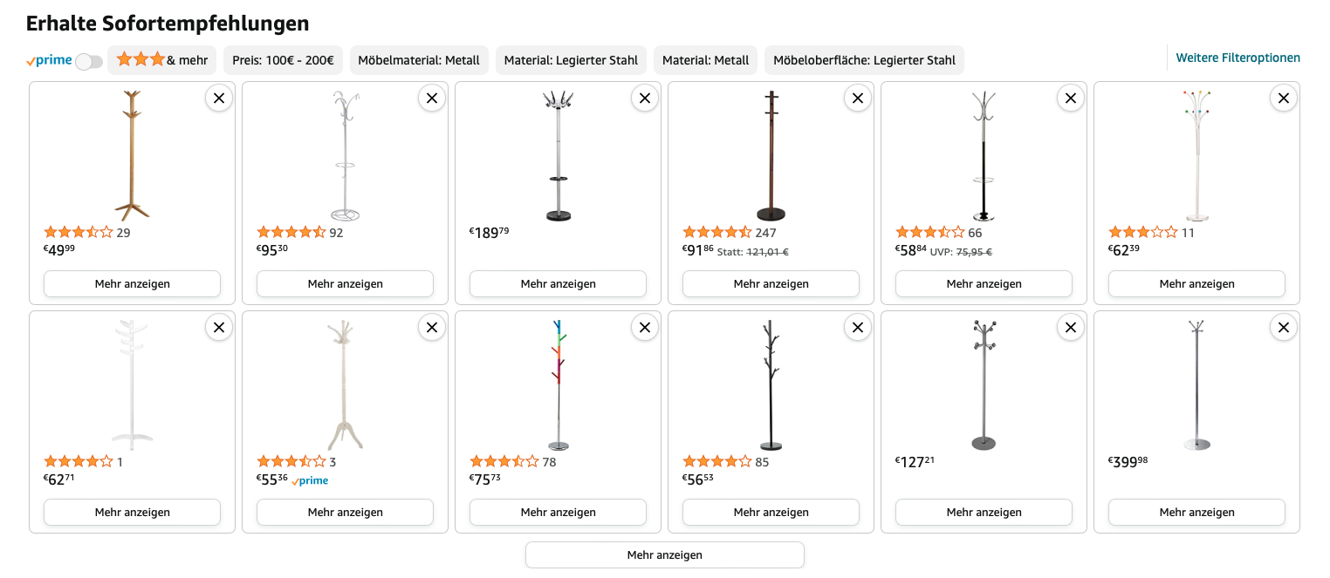
Task: Close the white €62.71 coat rack card
Action: (x=219, y=328)
